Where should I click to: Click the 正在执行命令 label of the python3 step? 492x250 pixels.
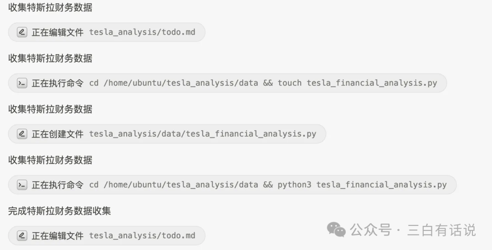pyautogui.click(x=57, y=185)
